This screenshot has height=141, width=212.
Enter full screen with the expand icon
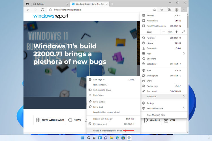[x=183, y=32]
